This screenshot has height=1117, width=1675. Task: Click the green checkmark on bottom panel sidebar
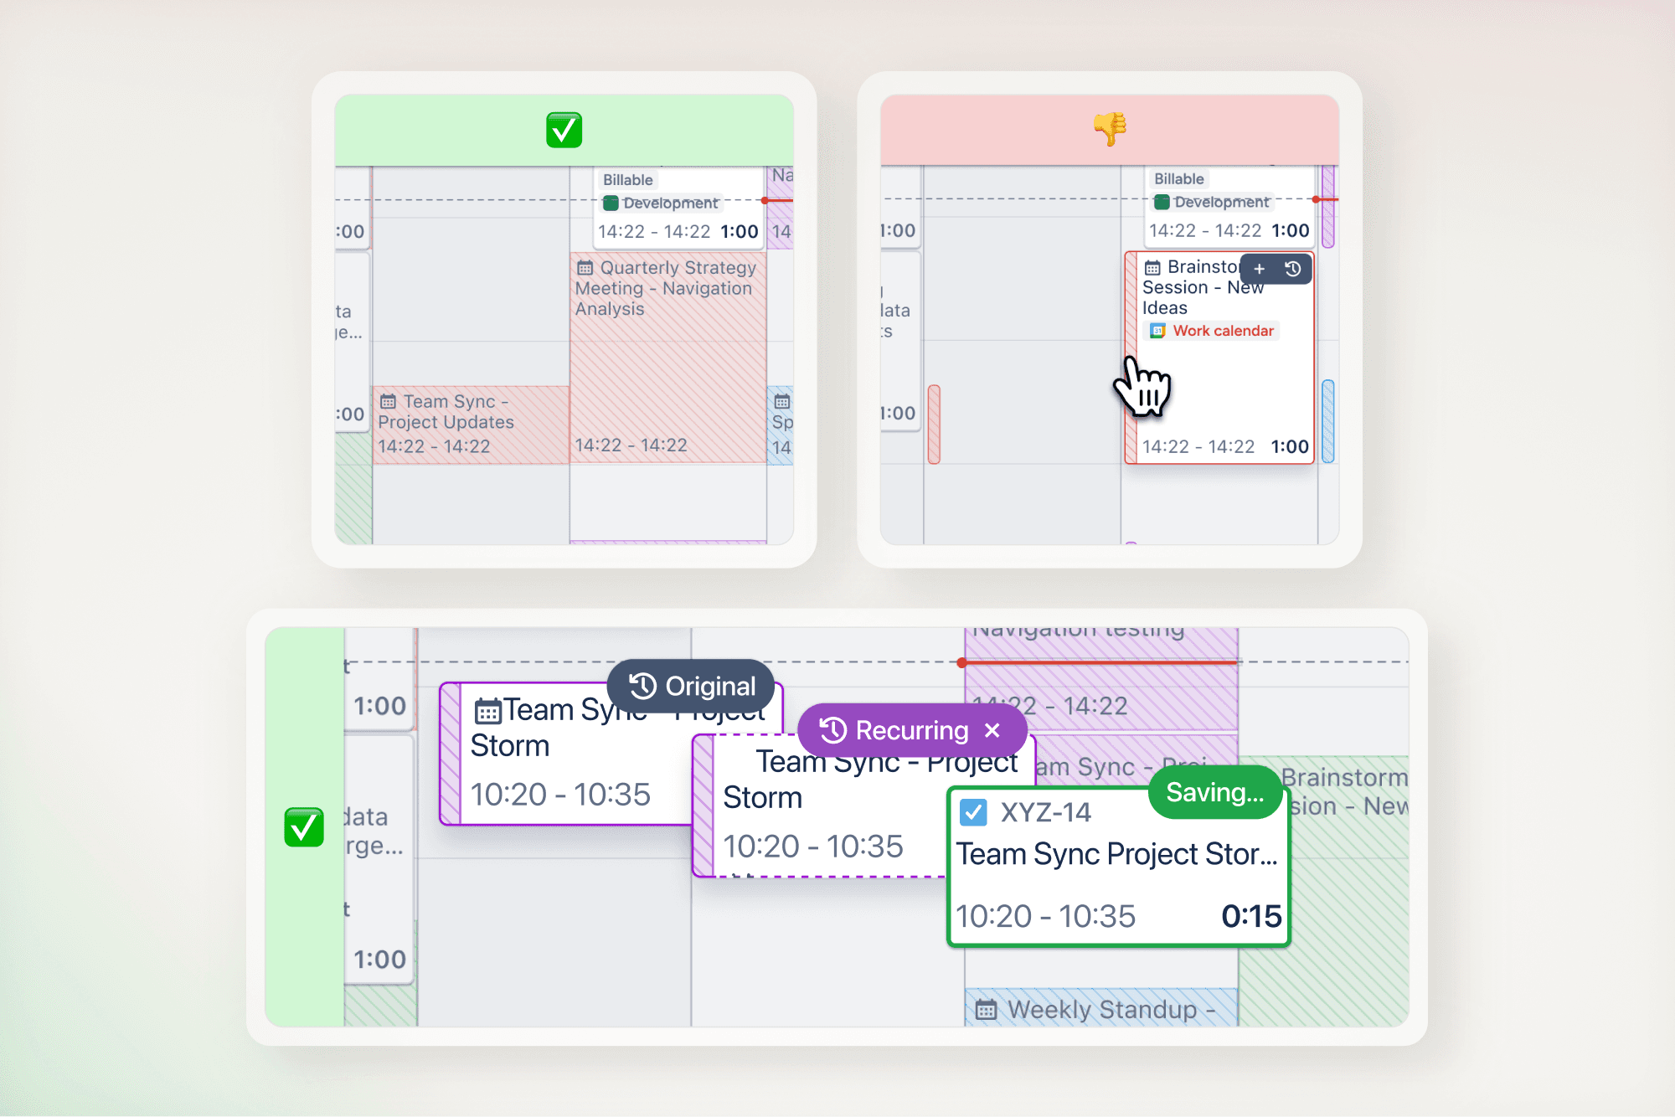(x=304, y=827)
